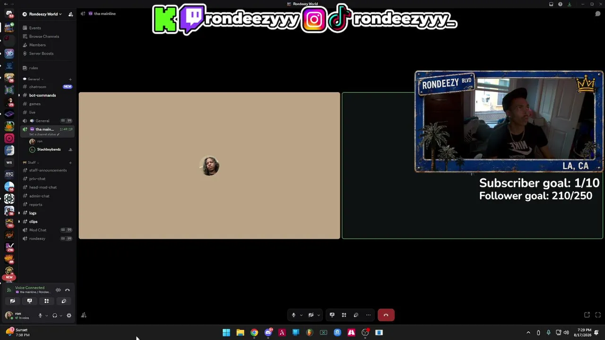The image size is (605, 340).
Task: Open Events in server sidebar
Action: (x=46, y=28)
